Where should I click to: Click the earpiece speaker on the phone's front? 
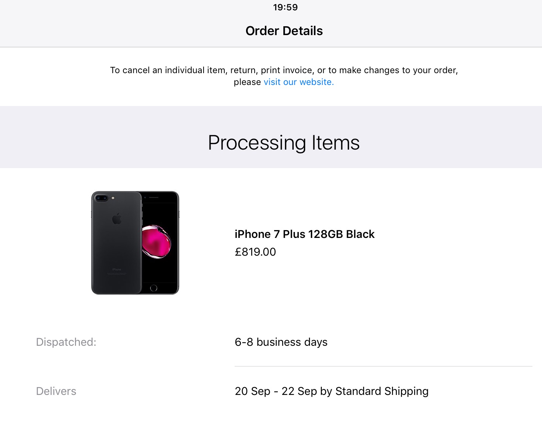154,198
